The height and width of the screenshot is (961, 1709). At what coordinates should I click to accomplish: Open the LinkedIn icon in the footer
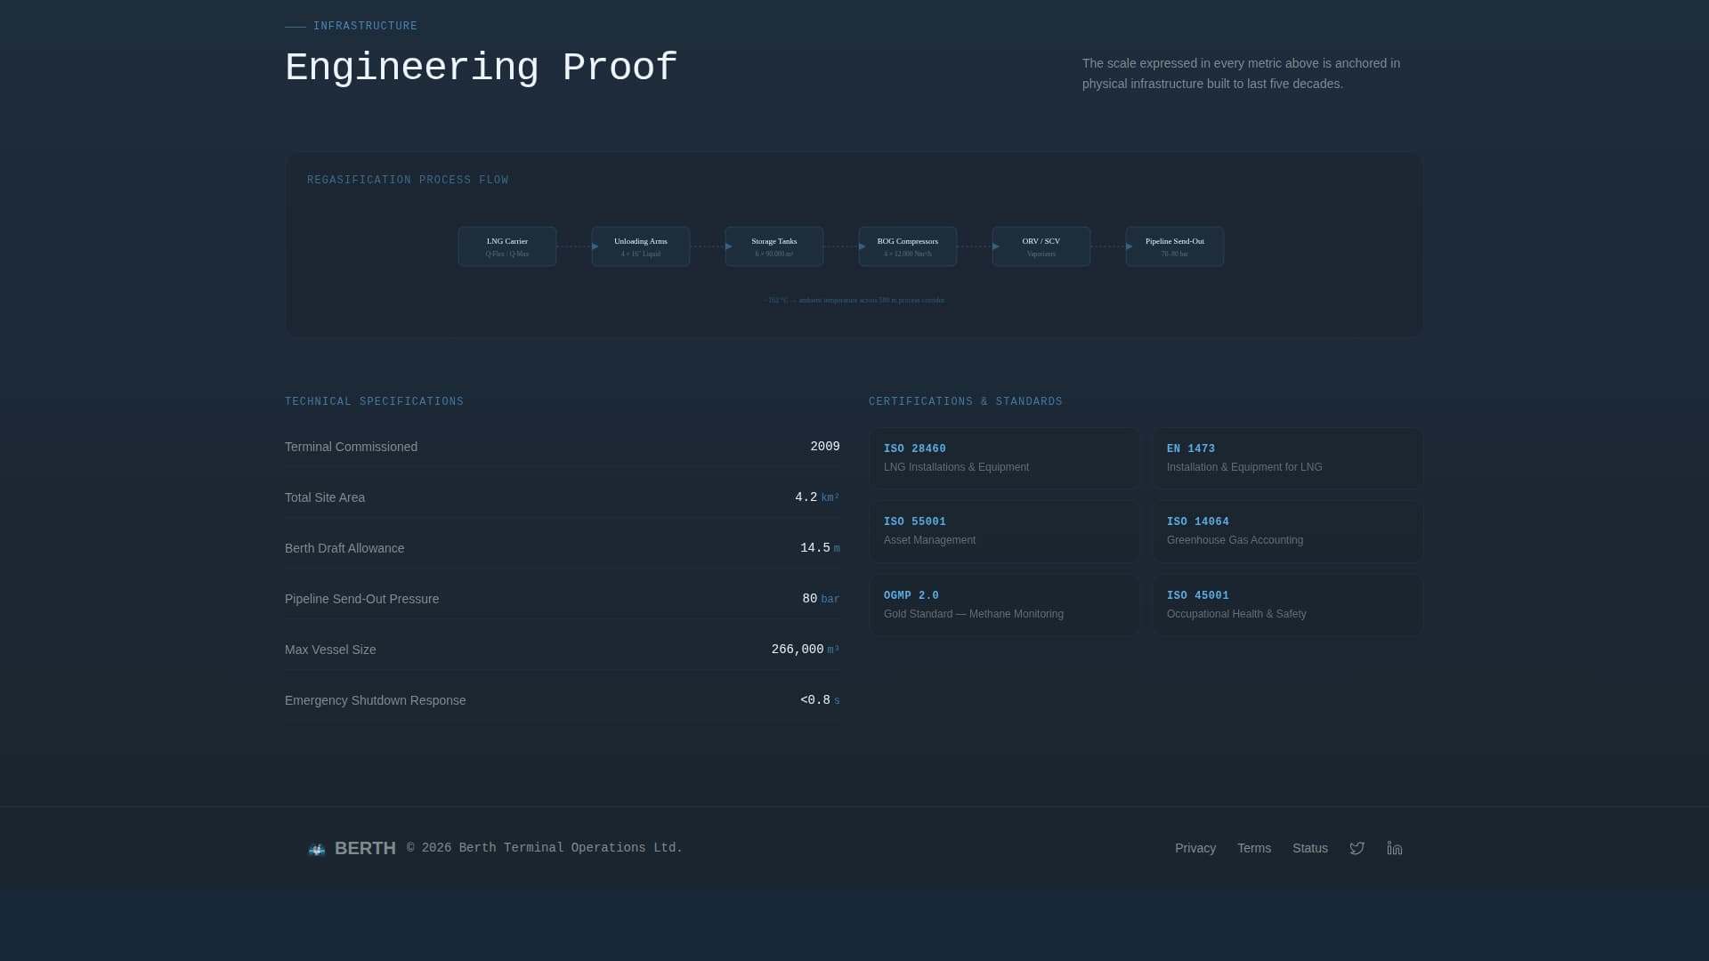coord(1394,848)
